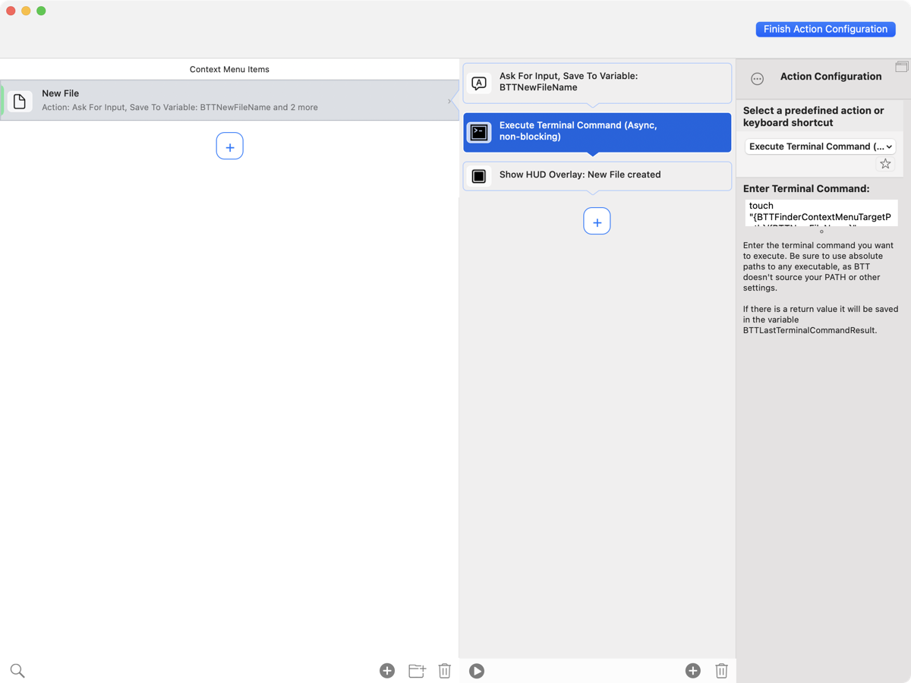The image size is (911, 683).
Task: Click the ellipsis icon in the Action Configuration header
Action: coord(757,78)
